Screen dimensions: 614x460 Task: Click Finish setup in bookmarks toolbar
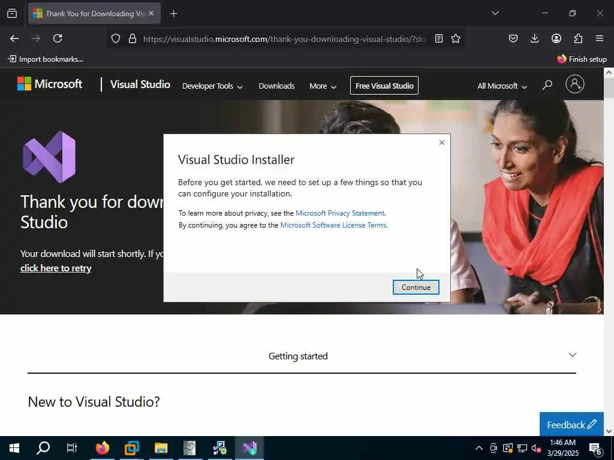point(582,59)
